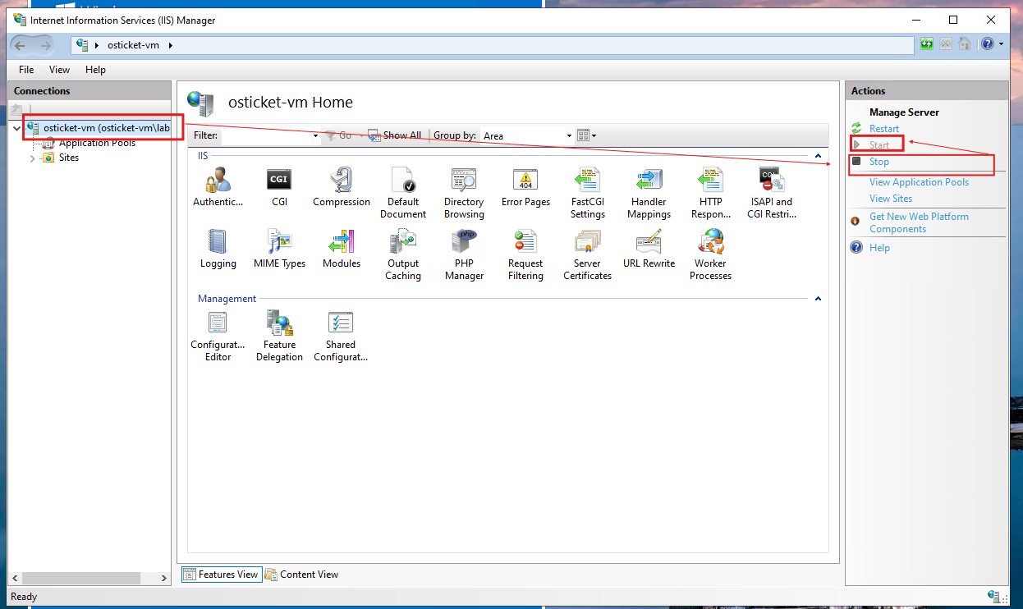Open the URL Rewrite feature

649,250
